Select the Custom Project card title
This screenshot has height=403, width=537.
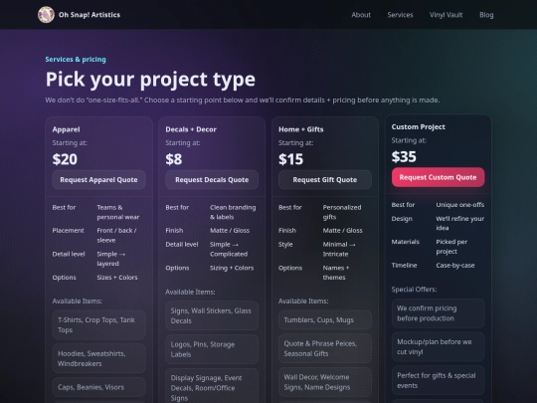418,126
